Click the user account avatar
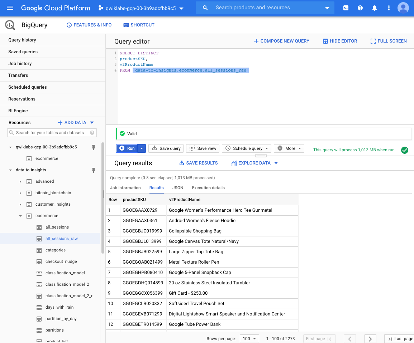Image resolution: width=414 pixels, height=343 pixels. pyautogui.click(x=403, y=8)
